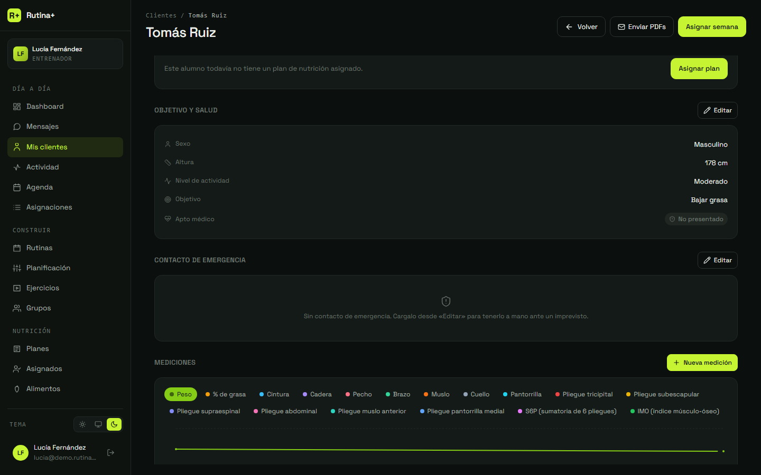Screen dimensions: 761x475
Task: Switch to light theme sun icon
Action: coord(82,424)
